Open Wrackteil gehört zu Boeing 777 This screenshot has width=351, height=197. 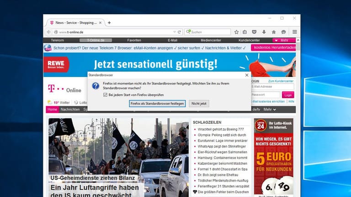click(x=221, y=130)
